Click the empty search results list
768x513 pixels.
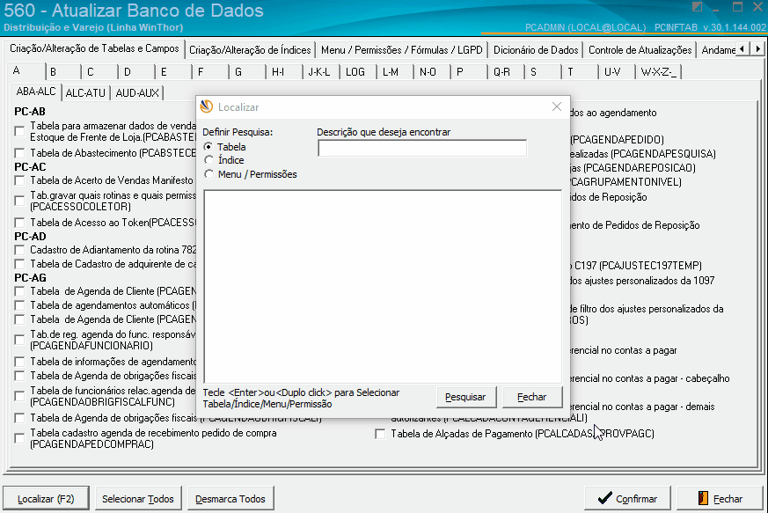pos(383,287)
